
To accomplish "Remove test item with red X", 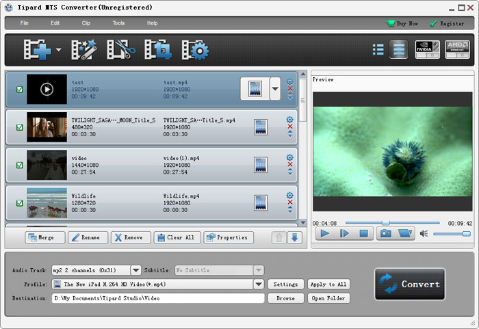I will 290,89.
